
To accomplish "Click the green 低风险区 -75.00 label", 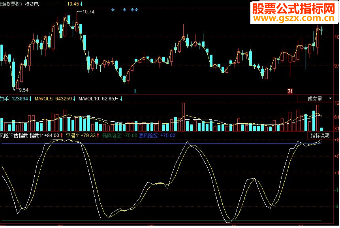I will click(120, 136).
